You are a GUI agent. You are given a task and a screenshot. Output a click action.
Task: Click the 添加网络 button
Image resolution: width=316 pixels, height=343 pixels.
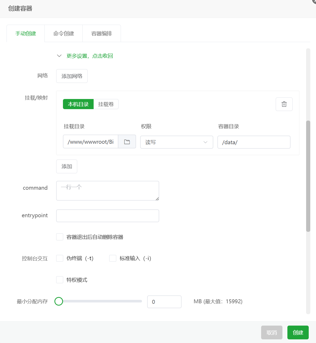click(x=72, y=76)
